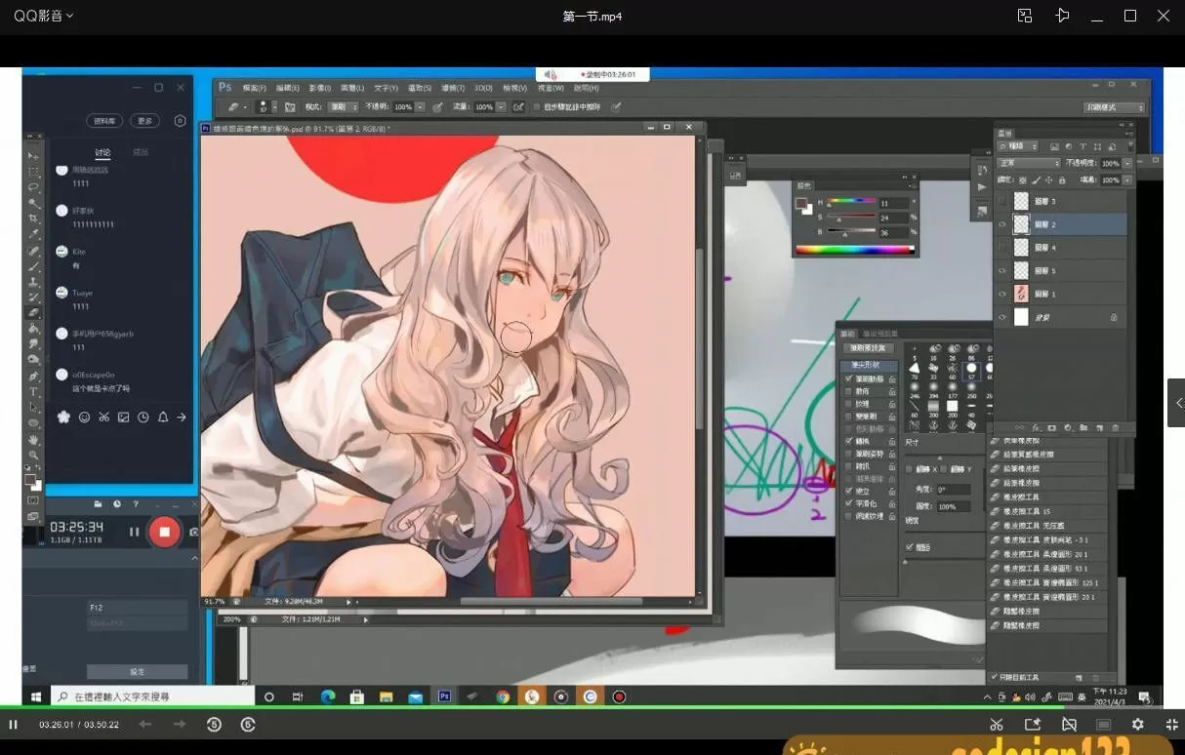Viewport: 1185px width, 755px height.
Task: Click the Windows taskbar search field
Action: click(x=156, y=696)
